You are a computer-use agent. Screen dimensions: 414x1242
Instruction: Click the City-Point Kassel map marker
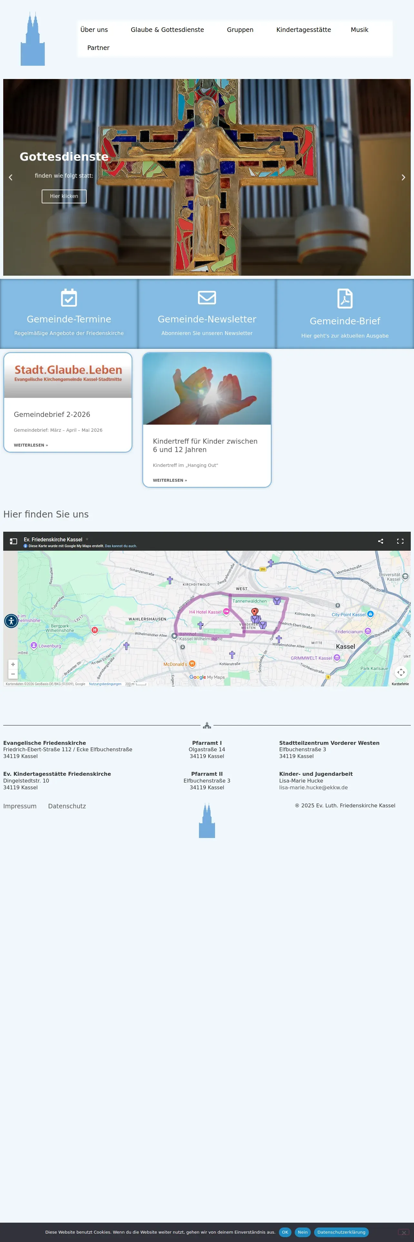tap(370, 614)
